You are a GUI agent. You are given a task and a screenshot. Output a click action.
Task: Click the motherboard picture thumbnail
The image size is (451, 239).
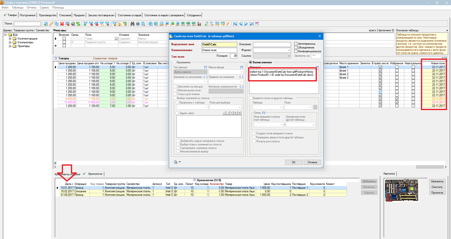401,190
